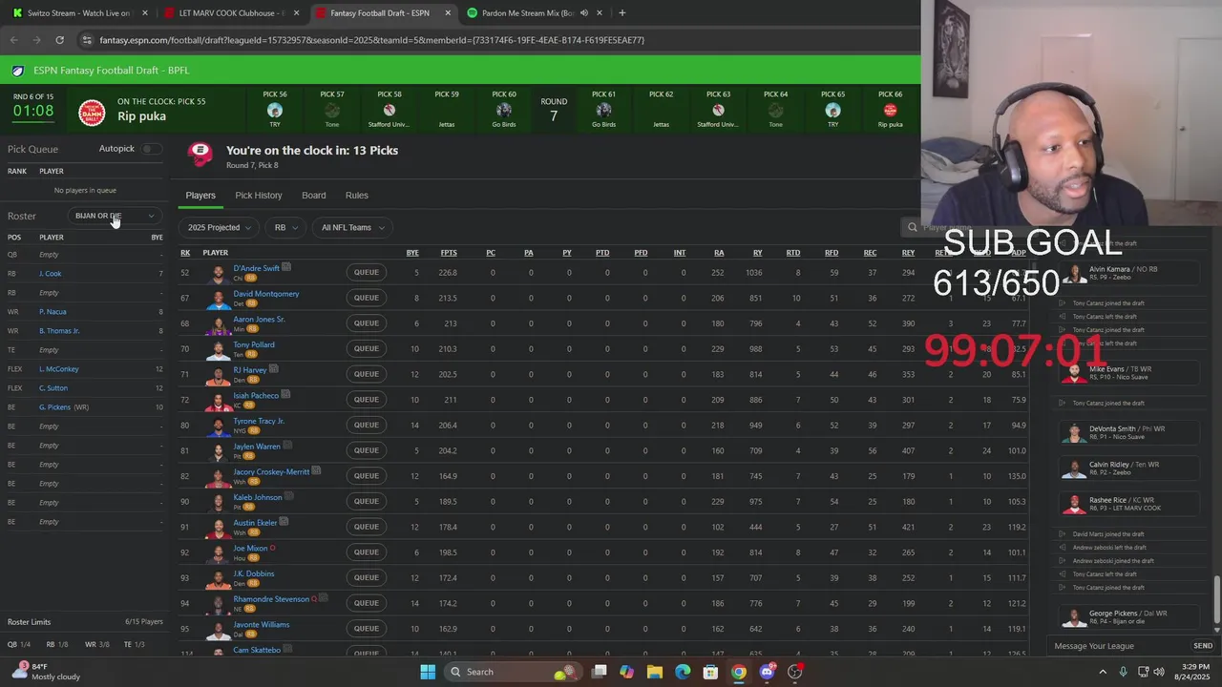Click G. Pickens in bench roster
Image resolution: width=1222 pixels, height=687 pixels.
[x=54, y=407]
